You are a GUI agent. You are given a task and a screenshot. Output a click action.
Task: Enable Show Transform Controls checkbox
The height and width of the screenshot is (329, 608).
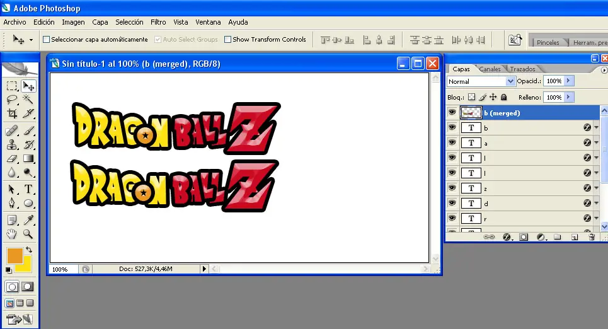tap(227, 39)
